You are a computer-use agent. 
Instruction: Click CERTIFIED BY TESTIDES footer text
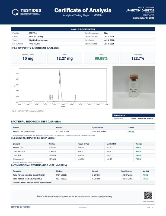click(21, 207)
